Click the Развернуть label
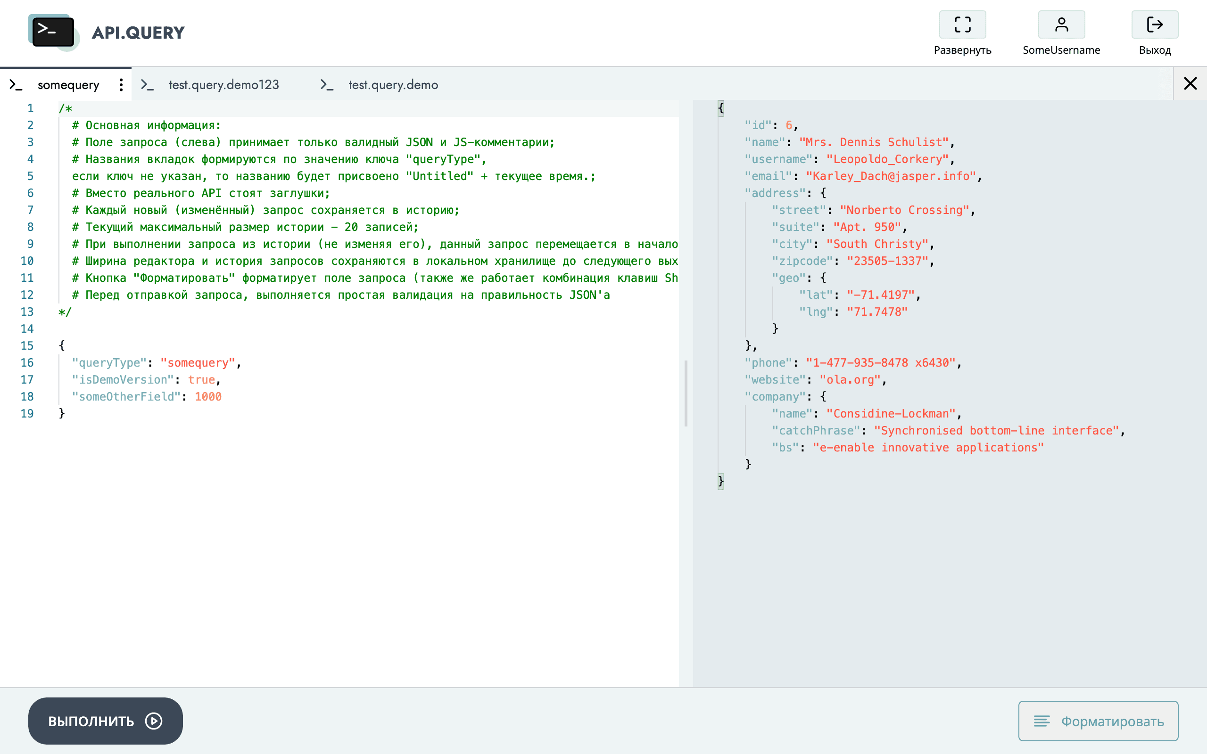 [x=963, y=50]
